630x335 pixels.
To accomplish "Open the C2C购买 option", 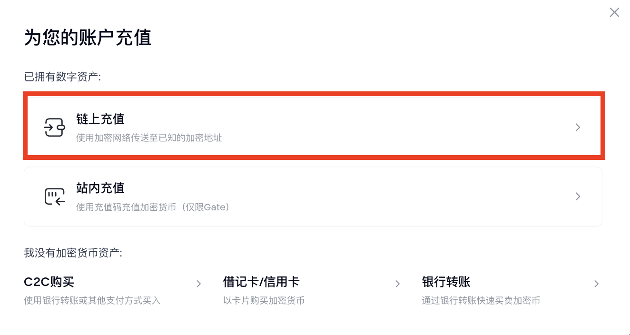I will 49,282.
